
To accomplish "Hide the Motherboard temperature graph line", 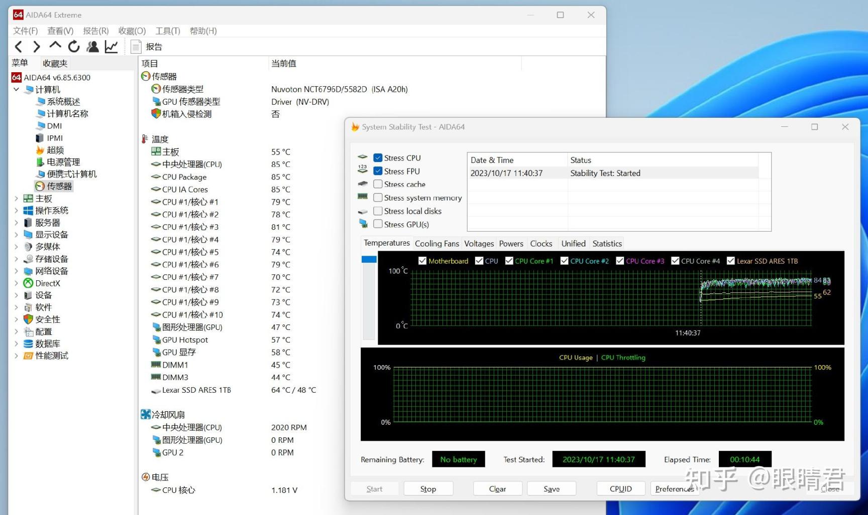I will click(x=422, y=261).
